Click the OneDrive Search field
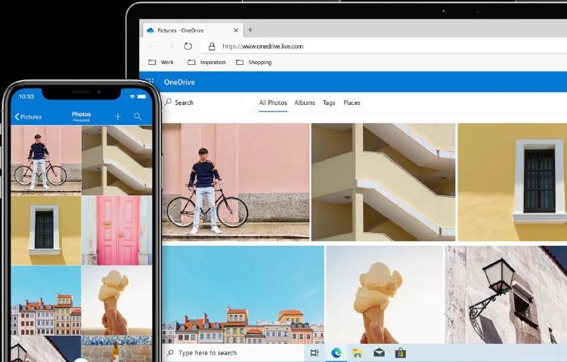The image size is (567, 362). 184,103
